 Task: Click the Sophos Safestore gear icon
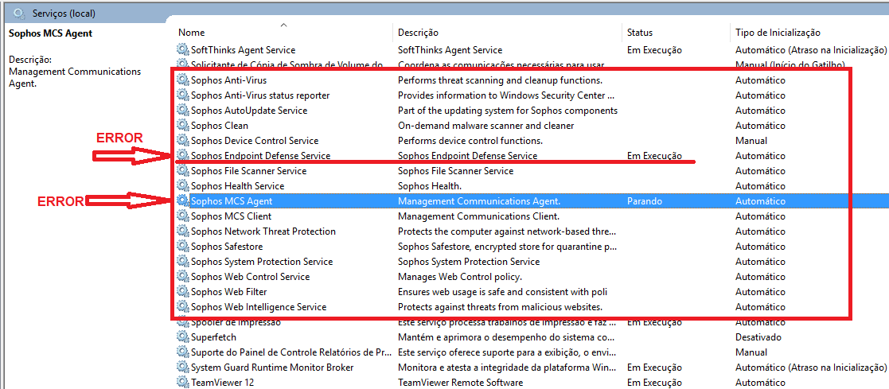point(182,246)
